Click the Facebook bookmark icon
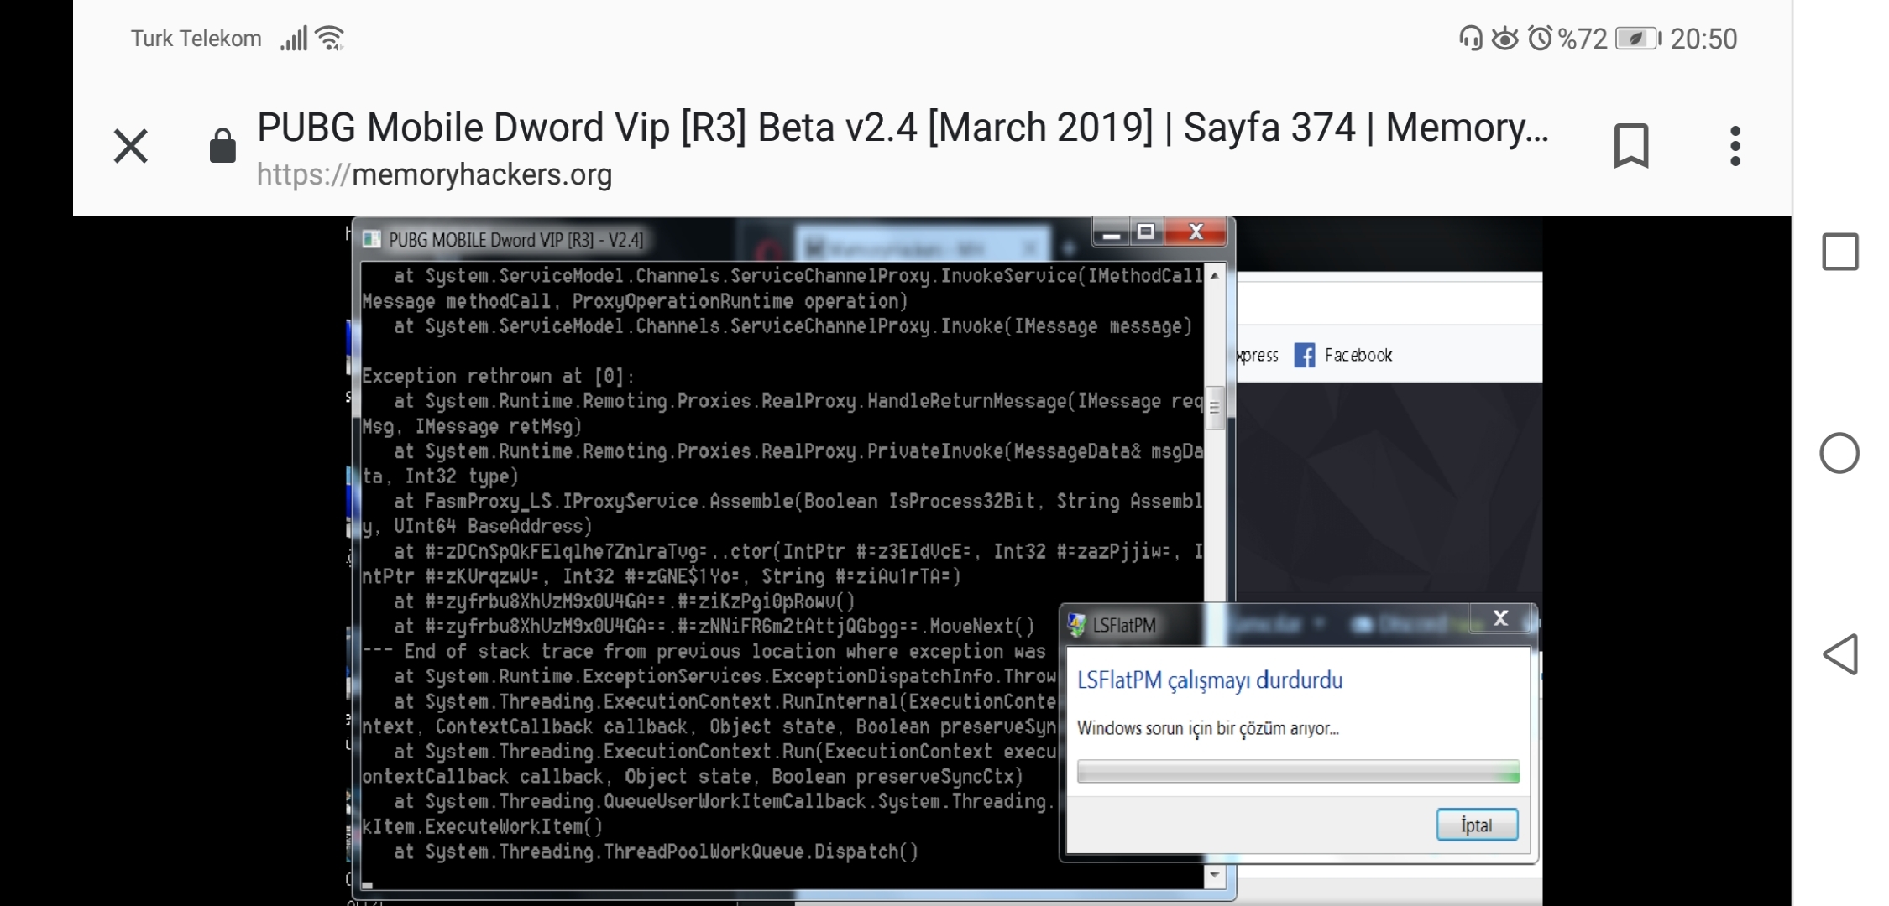Viewport: 1889px width, 906px height. click(x=1305, y=355)
